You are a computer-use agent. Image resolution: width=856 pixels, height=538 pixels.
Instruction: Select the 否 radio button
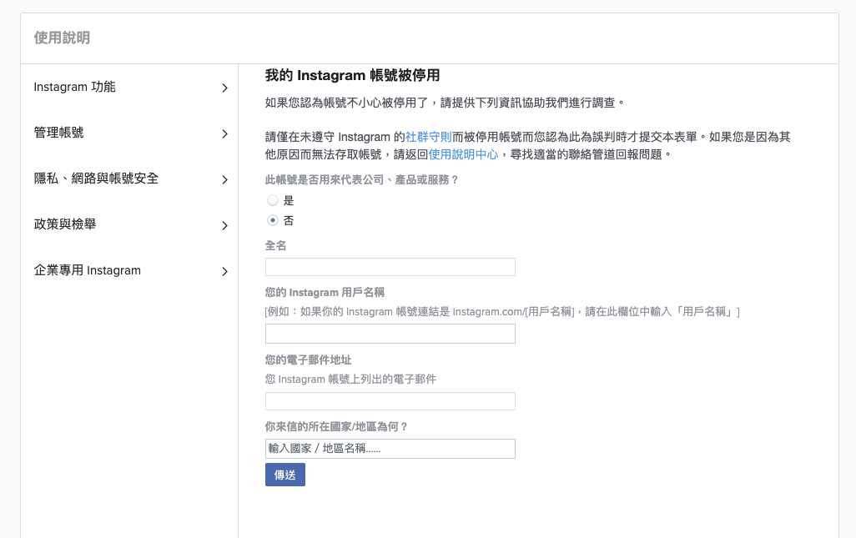273,220
